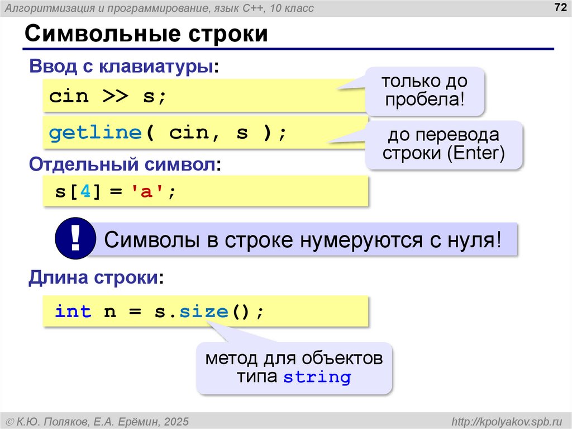Select the slide title Символьные строки
This screenshot has width=572, height=429.
click(146, 35)
